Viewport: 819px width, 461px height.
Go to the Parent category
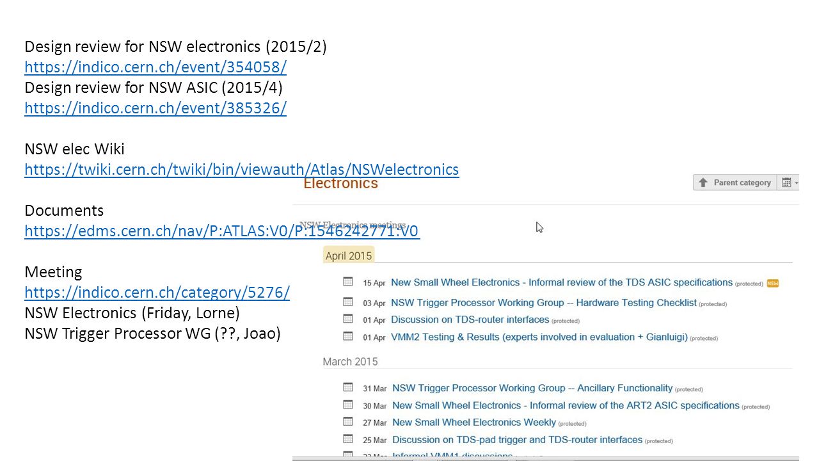click(735, 182)
